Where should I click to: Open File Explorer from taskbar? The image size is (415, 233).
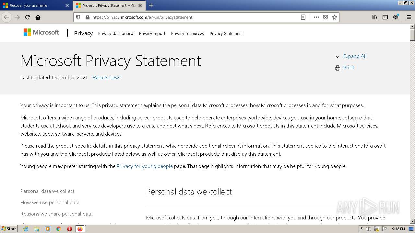[37, 229]
